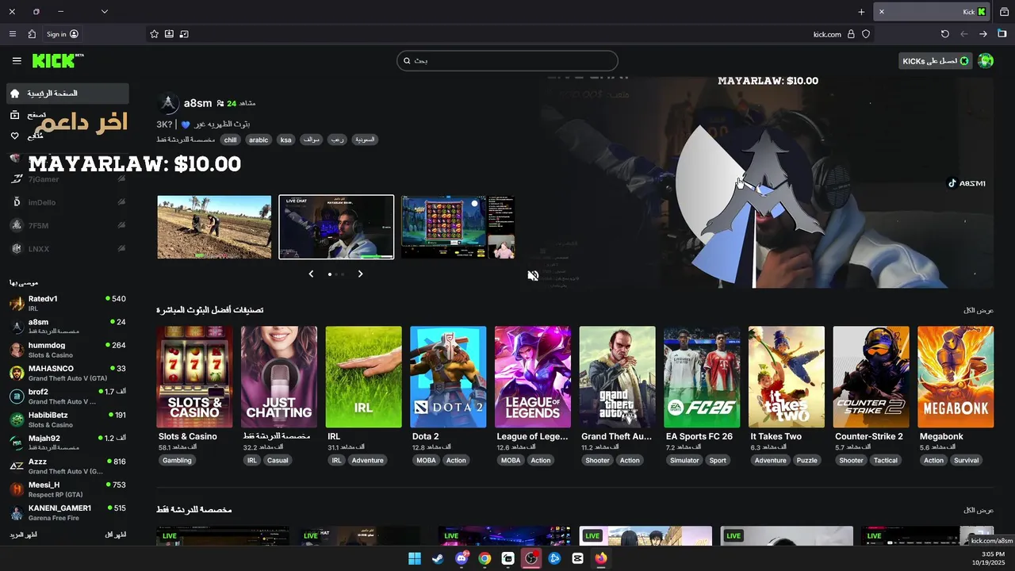1015x571 pixels.
Task: Open the Kick sidebar hamburger menu
Action: click(x=17, y=61)
